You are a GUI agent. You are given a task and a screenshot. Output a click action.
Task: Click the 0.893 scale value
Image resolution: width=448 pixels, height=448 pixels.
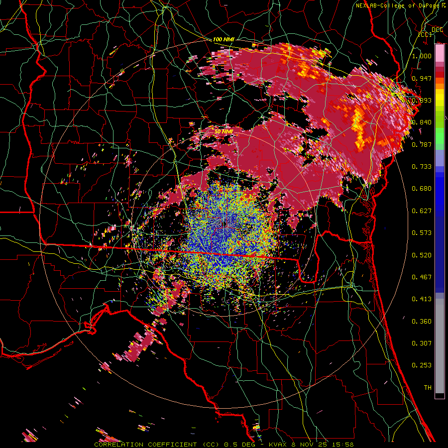(x=422, y=100)
